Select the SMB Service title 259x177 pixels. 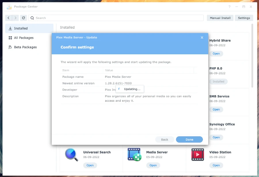(219, 96)
